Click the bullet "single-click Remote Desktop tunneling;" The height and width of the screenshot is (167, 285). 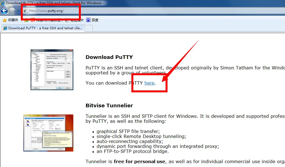coord(141,136)
